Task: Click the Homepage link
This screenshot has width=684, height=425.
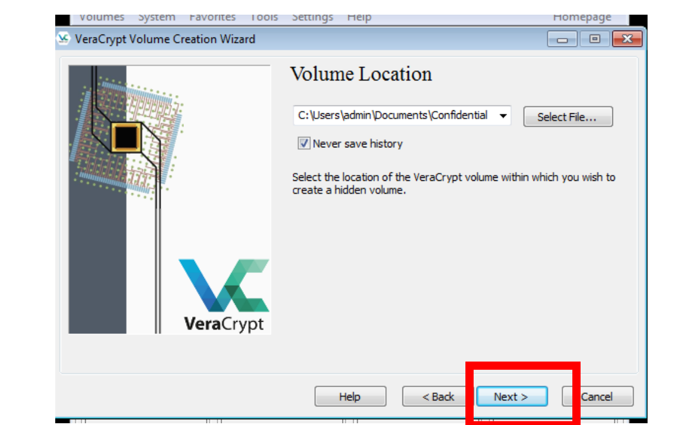Action: (582, 18)
